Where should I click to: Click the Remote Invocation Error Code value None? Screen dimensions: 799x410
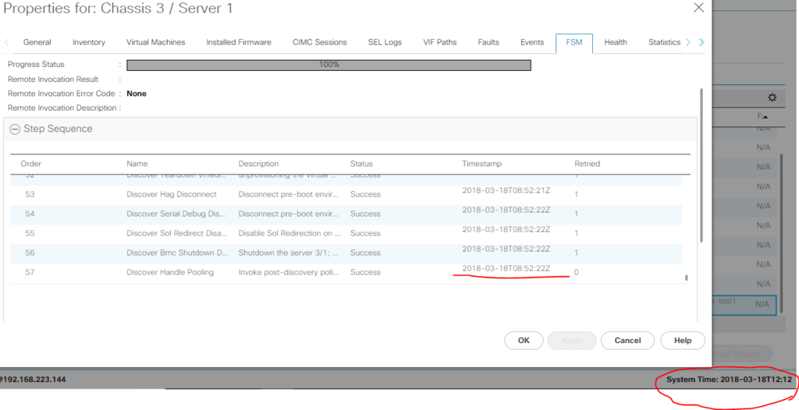coord(137,94)
